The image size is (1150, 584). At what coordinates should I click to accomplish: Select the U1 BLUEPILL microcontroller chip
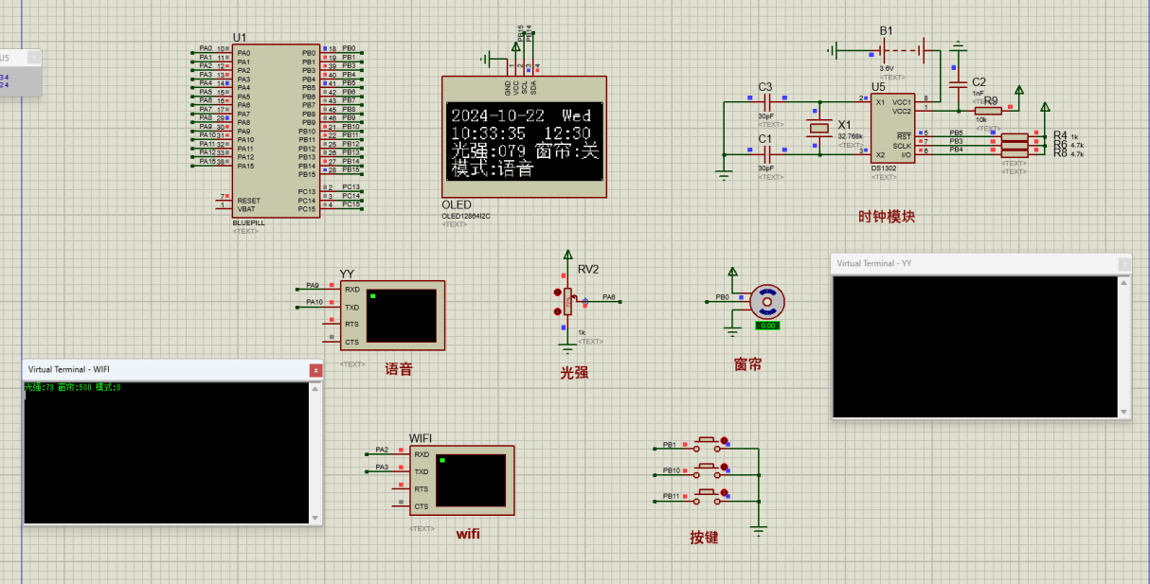click(276, 131)
